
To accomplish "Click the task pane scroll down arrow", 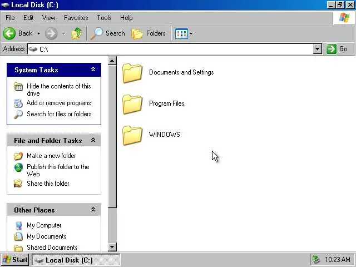I will pos(112,247).
